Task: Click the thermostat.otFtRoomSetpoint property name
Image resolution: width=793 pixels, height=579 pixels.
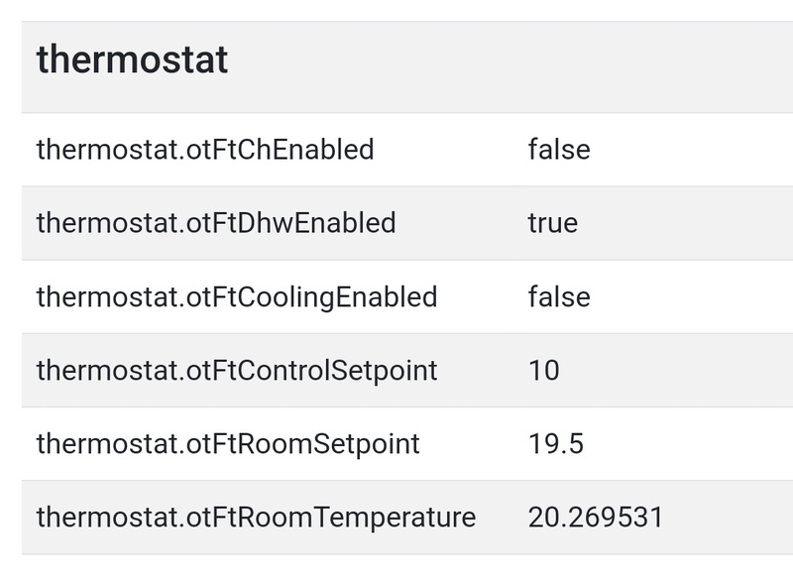Action: tap(227, 443)
